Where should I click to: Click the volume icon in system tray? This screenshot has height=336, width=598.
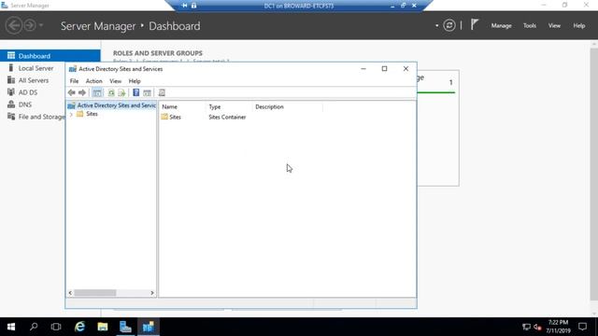(x=538, y=327)
